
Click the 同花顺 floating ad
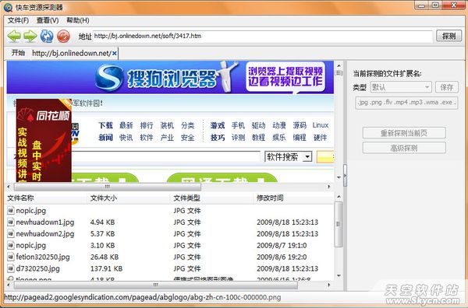click(x=44, y=141)
